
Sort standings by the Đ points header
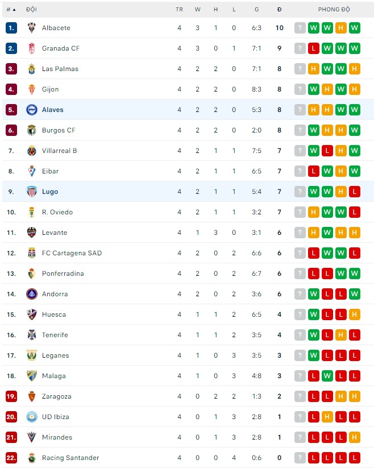point(279,10)
